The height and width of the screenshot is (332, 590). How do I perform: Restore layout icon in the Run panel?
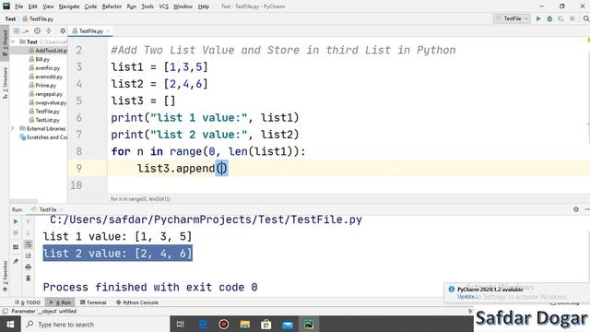click(x=16, y=247)
